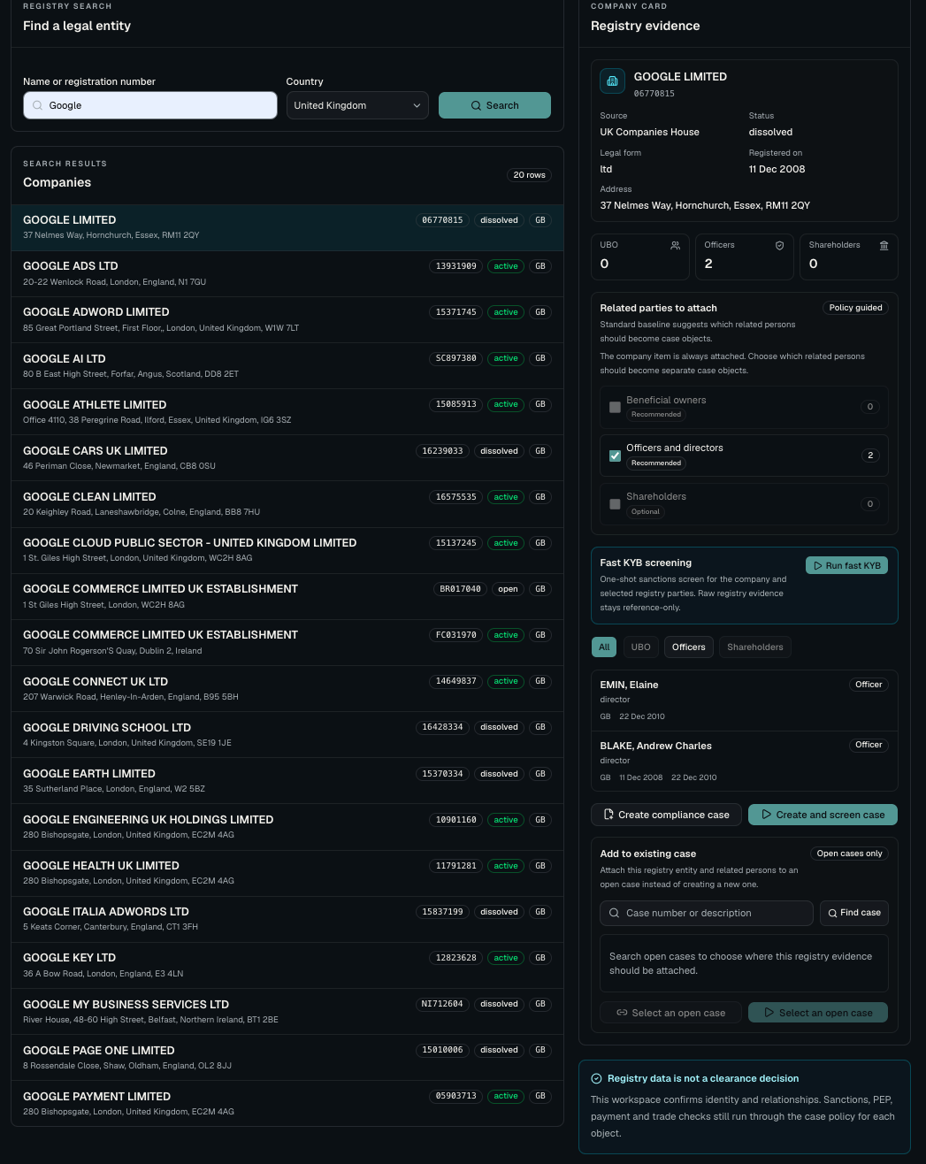The image size is (926, 1164).
Task: Click the 20 rows badge
Action: pos(529,175)
